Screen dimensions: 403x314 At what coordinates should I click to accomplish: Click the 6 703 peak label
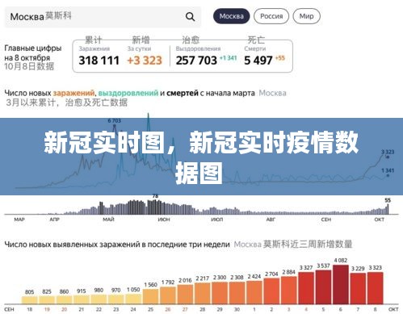coord(114,121)
